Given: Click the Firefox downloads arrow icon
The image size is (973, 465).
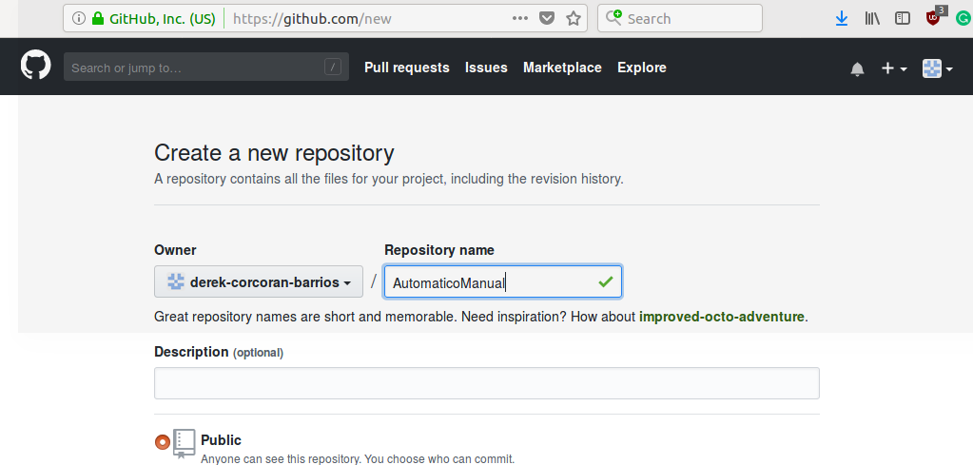Looking at the screenshot, I should tap(842, 18).
